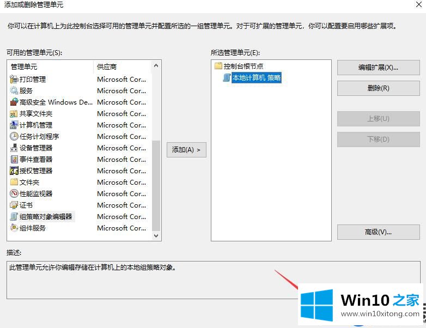Select the 性能监视器 icon
The height and width of the screenshot is (328, 426).
click(x=14, y=193)
